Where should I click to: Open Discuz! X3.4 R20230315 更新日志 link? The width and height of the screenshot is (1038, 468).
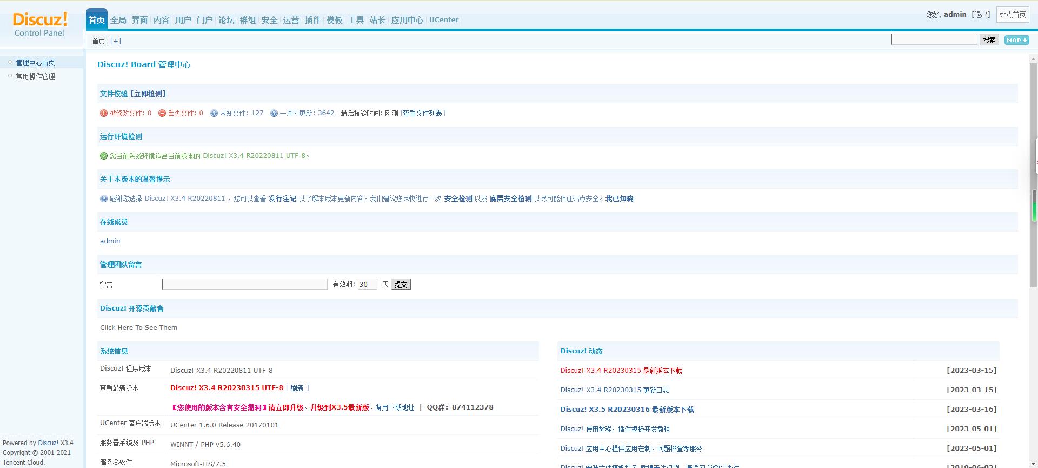point(615,390)
